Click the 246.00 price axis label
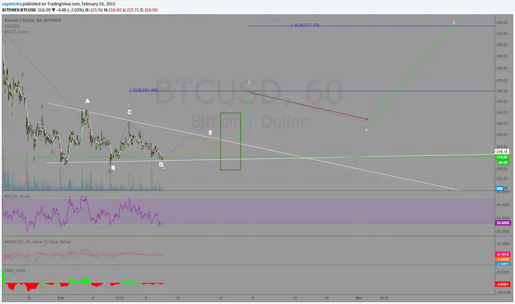This screenshot has height=304, width=515. (x=502, y=112)
